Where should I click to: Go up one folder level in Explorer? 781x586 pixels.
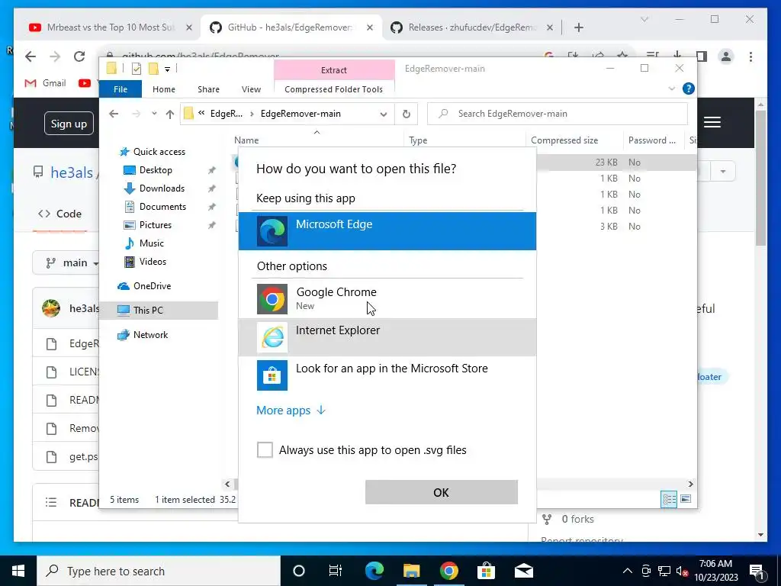coord(170,114)
